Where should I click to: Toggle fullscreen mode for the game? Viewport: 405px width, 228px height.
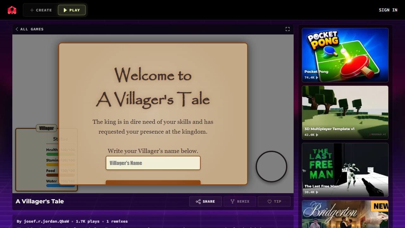tap(287, 29)
